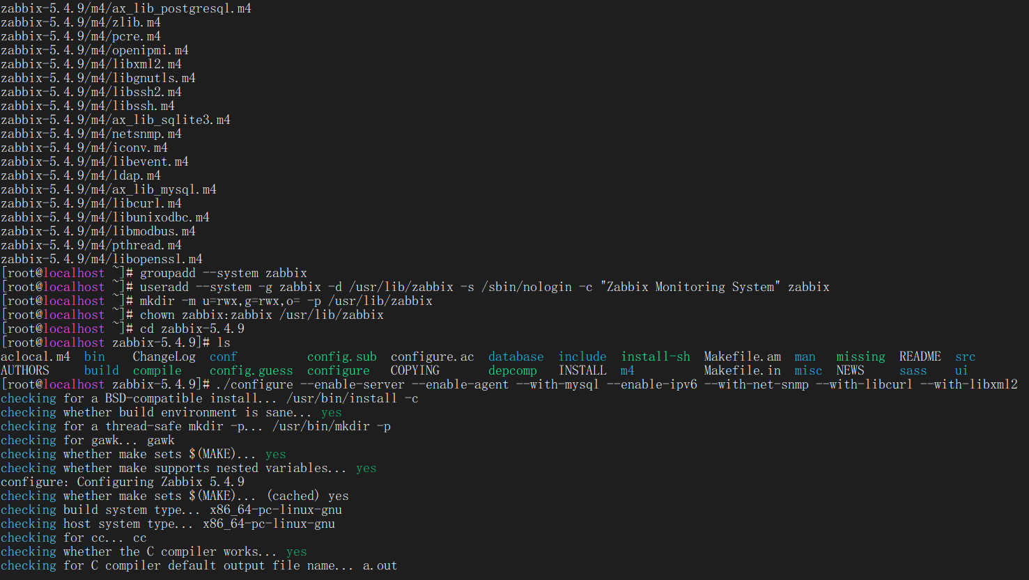Screen dimensions: 1029x580
Task: Select the ui directory entry
Action: [x=961, y=370]
